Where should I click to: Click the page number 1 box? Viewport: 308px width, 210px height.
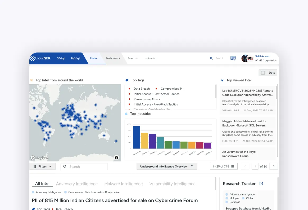[255, 167]
